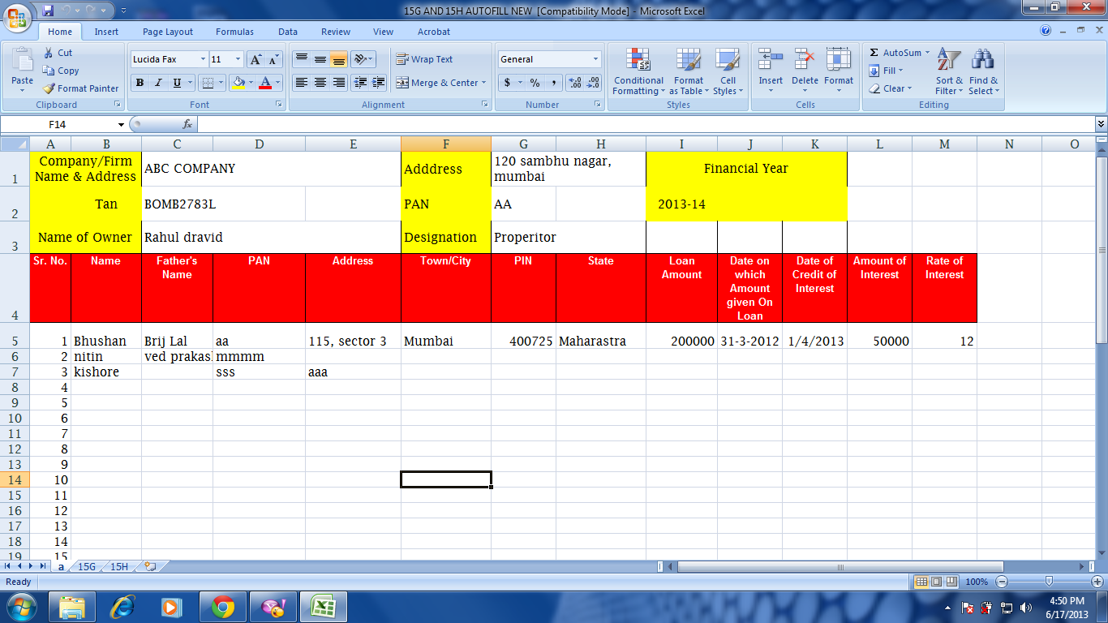This screenshot has width=1108, height=623.
Task: Expand the formula bar
Action: [1101, 124]
